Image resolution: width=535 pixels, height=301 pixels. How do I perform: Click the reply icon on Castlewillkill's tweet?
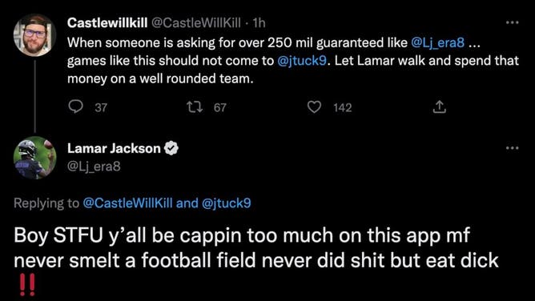75,106
